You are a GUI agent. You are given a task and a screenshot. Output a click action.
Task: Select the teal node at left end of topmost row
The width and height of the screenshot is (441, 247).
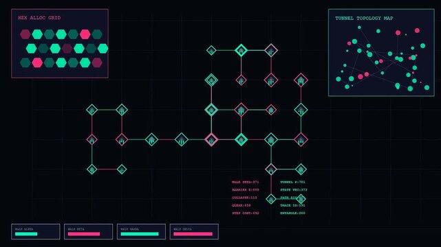pos(211,51)
